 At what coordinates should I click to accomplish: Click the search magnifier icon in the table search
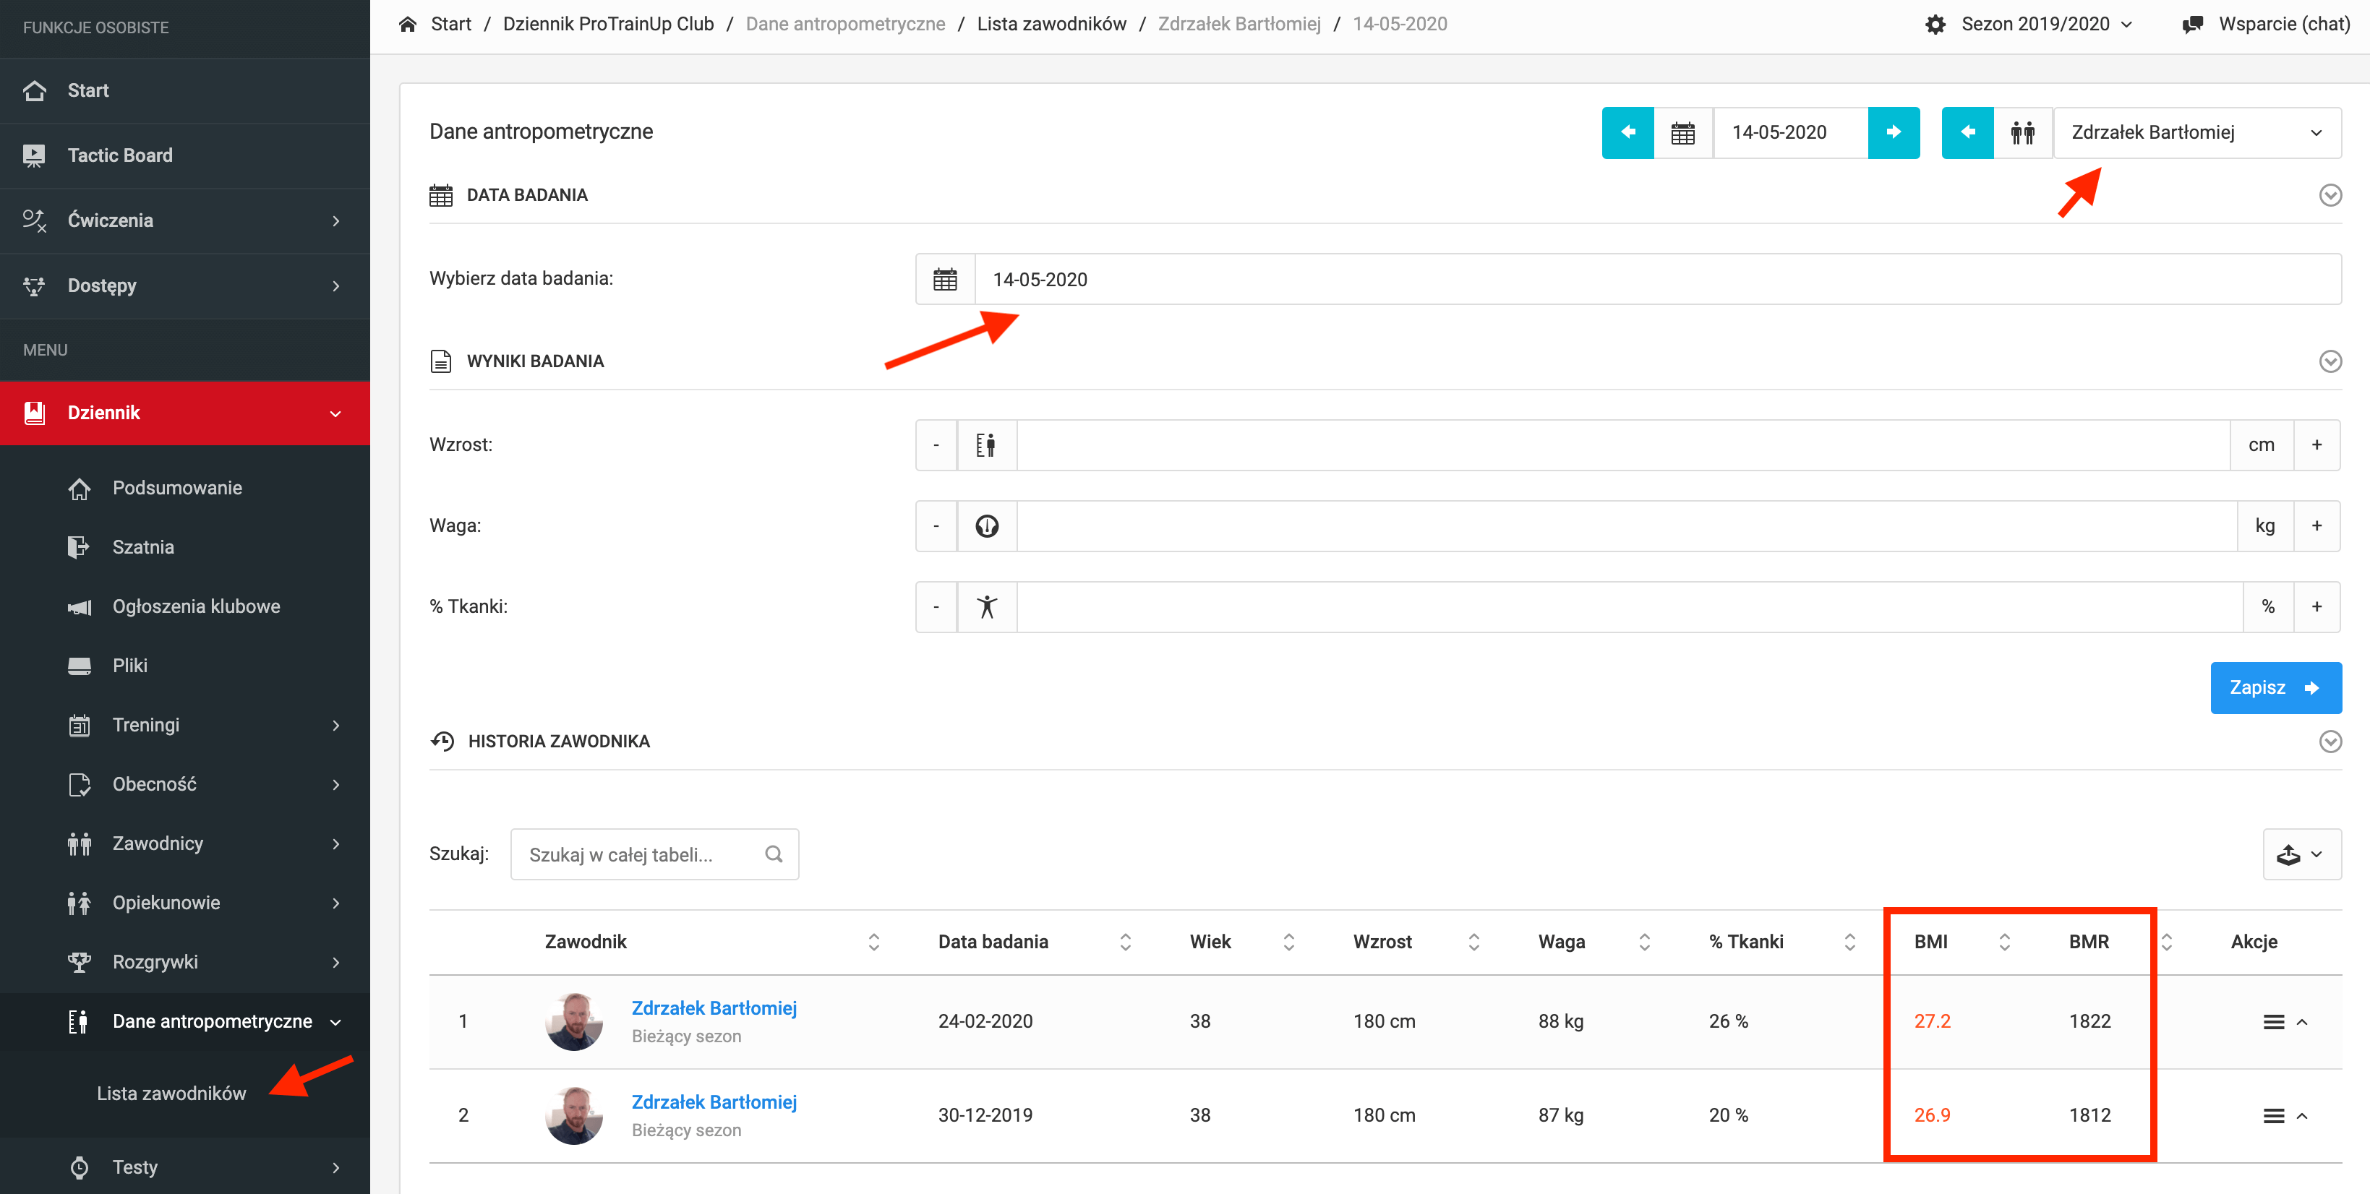click(774, 854)
